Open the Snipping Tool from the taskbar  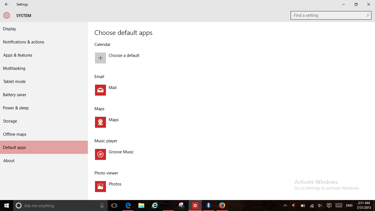pyautogui.click(x=181, y=205)
